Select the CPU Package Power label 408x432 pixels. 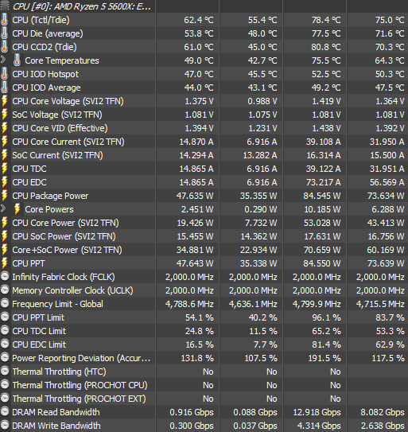(50, 196)
